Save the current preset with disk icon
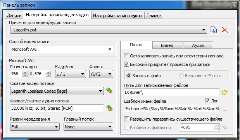The width and height of the screenshot is (240, 140). (x=214, y=29)
